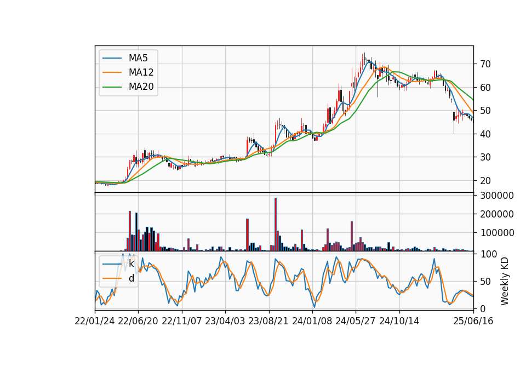Click the 23/08/21 date tick label
The width and height of the screenshot is (526, 378).
click(x=268, y=321)
